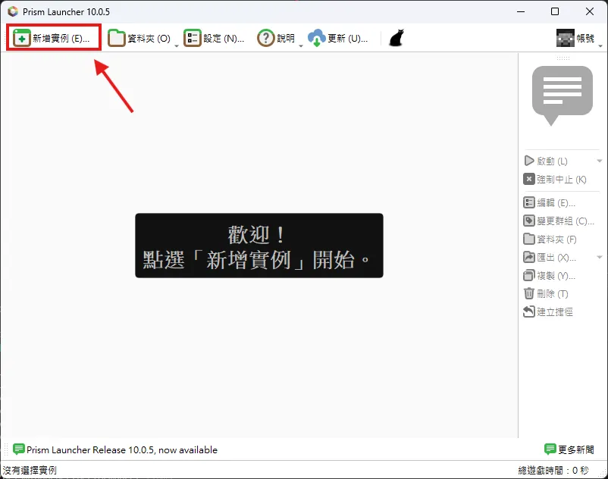Toggle the cat overlay in the toolbar
Viewport: 608px width, 479px height.
[396, 36]
